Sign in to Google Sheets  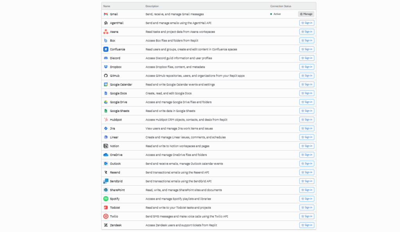pos(307,111)
